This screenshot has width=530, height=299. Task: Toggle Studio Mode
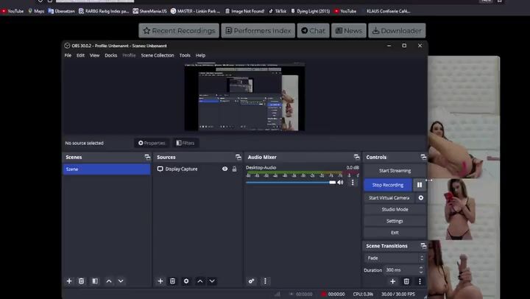395,209
